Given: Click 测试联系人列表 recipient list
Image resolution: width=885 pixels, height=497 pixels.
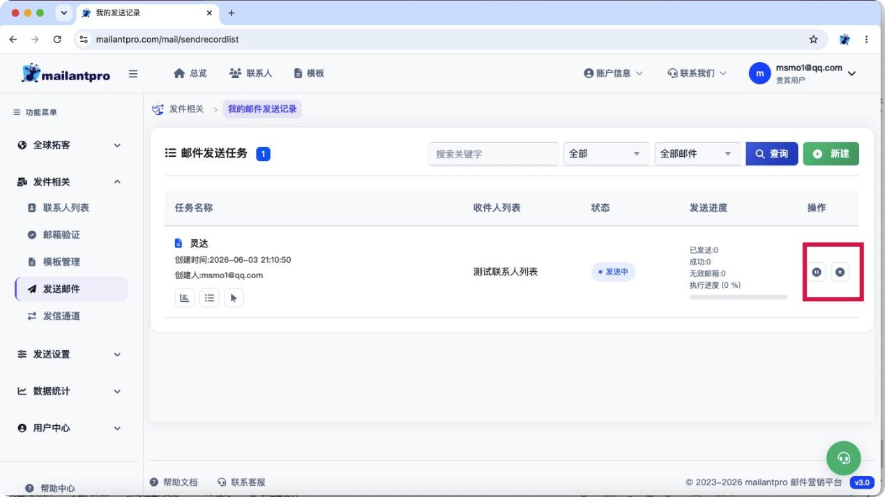Looking at the screenshot, I should [x=506, y=272].
